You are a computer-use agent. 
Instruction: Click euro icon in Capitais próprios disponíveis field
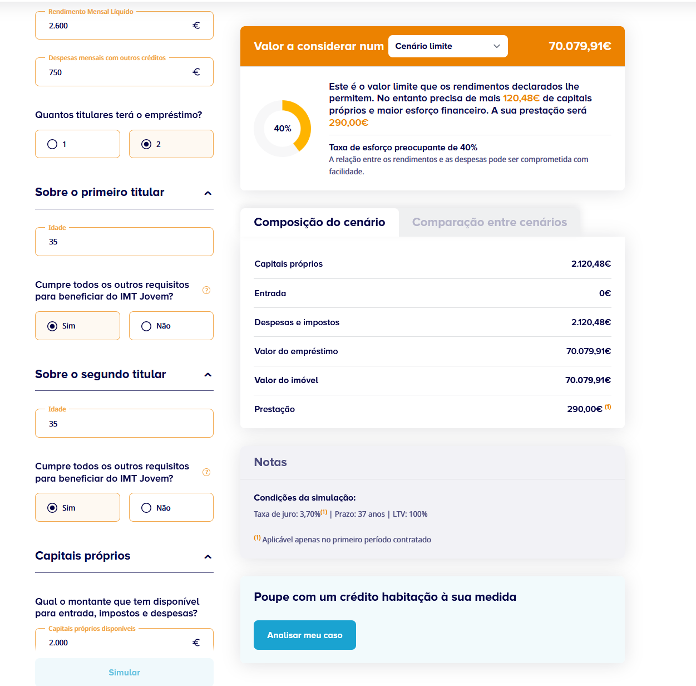coord(196,643)
